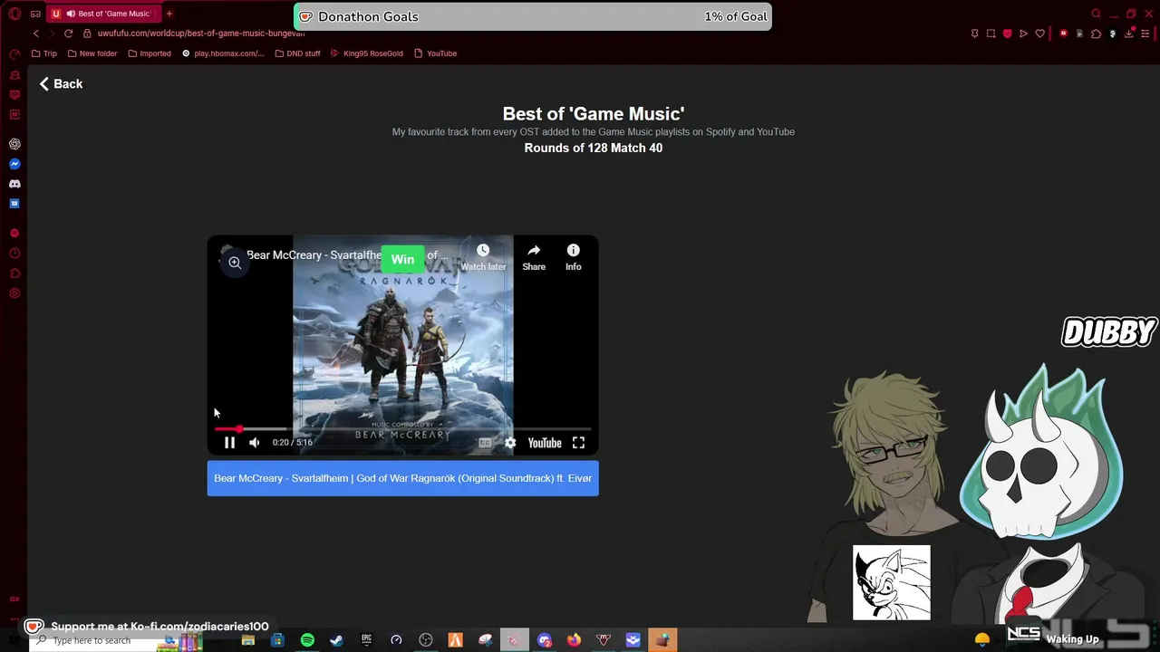Open browser search magnifier at top right
Viewport: 1160px width, 652px height.
click(1096, 14)
